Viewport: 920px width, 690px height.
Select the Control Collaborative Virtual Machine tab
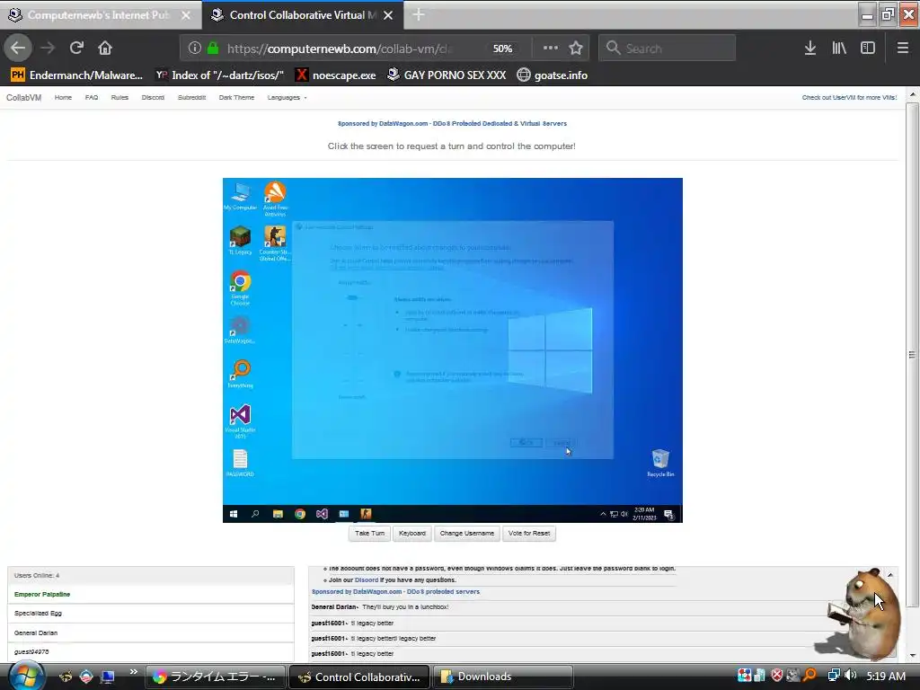click(x=303, y=15)
